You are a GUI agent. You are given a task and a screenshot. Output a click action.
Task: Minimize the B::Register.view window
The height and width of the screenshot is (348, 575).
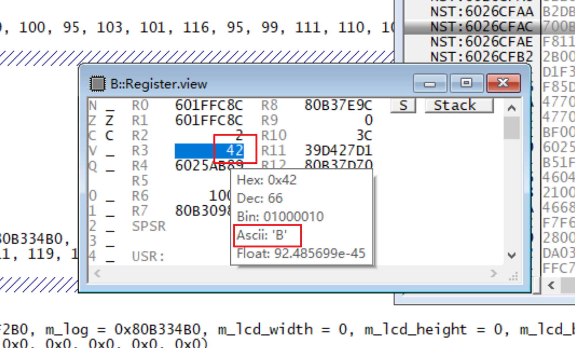point(430,83)
